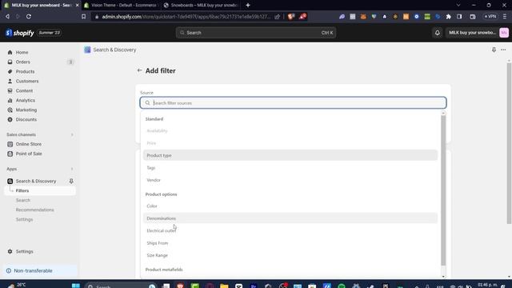Open Search & Discovery app in sidebar

click(36, 182)
